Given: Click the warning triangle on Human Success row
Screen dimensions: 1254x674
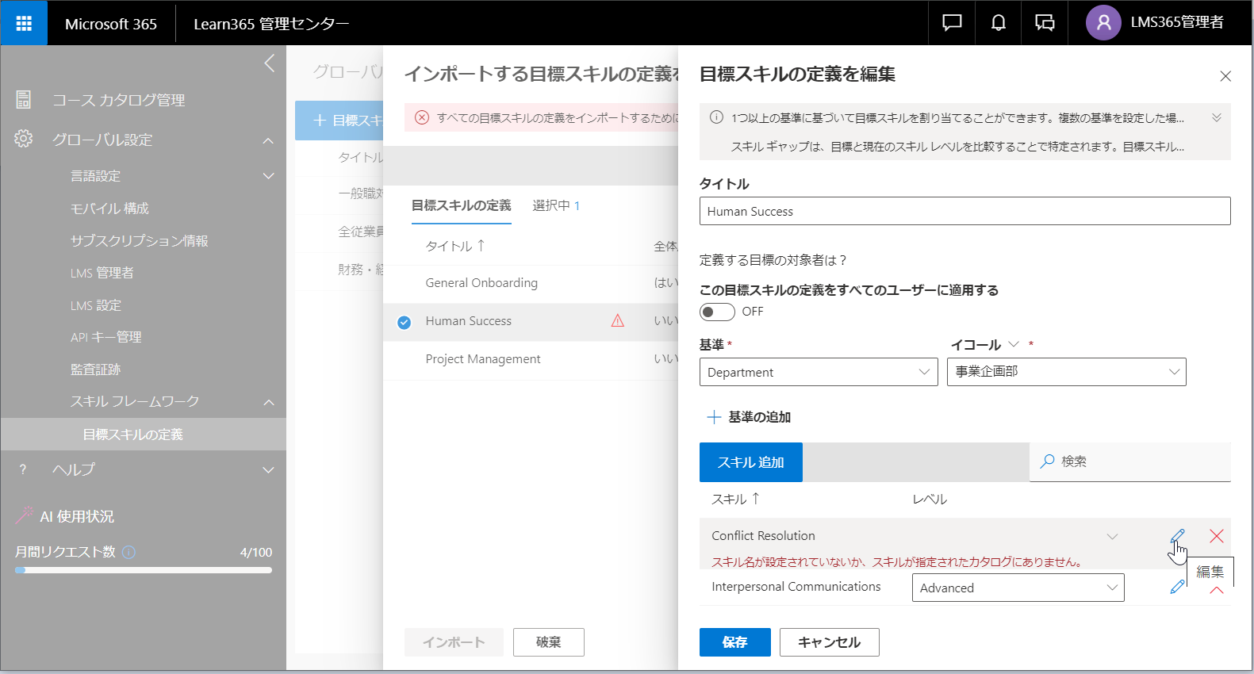Looking at the screenshot, I should click(617, 320).
